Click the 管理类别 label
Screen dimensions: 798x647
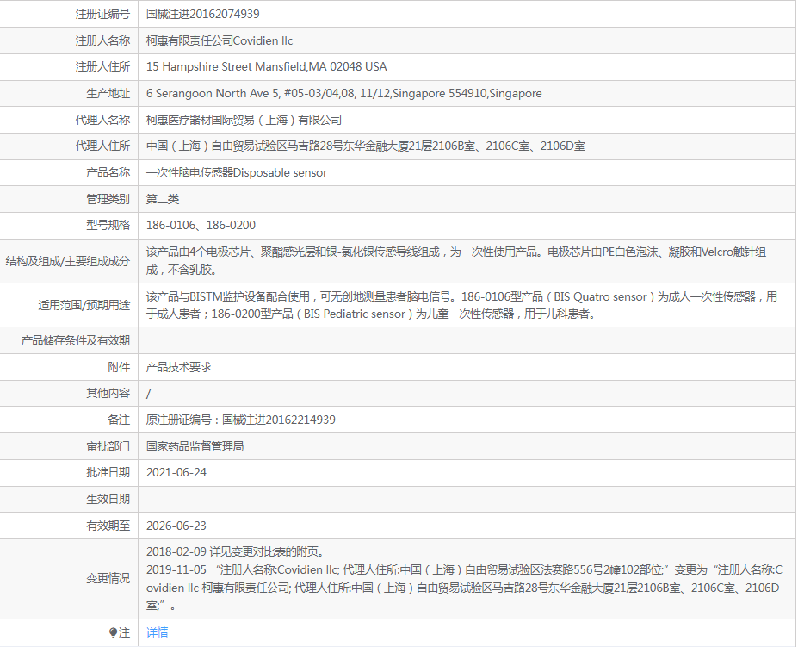coord(108,199)
